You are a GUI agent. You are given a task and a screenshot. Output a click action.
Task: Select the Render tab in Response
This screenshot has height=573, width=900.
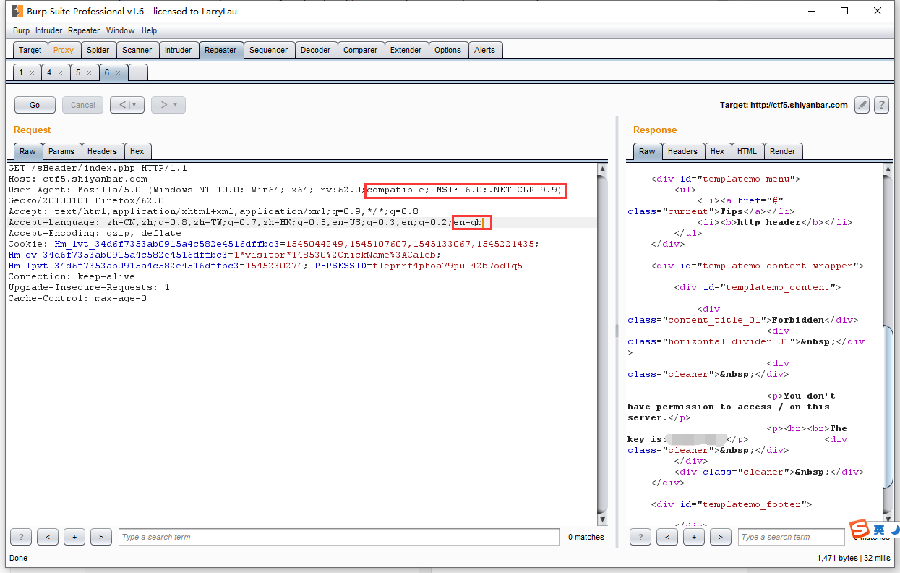782,151
